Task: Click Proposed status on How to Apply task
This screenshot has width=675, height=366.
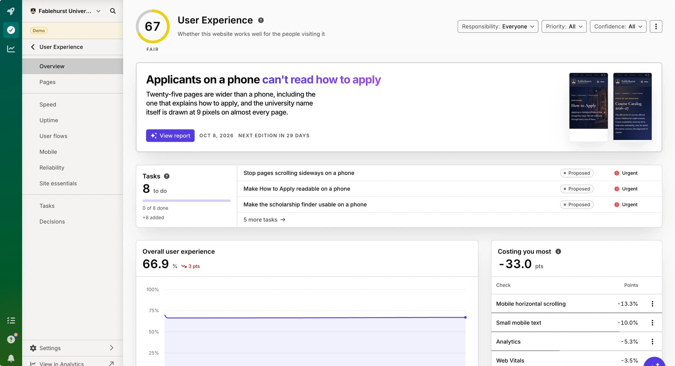Action: click(577, 189)
